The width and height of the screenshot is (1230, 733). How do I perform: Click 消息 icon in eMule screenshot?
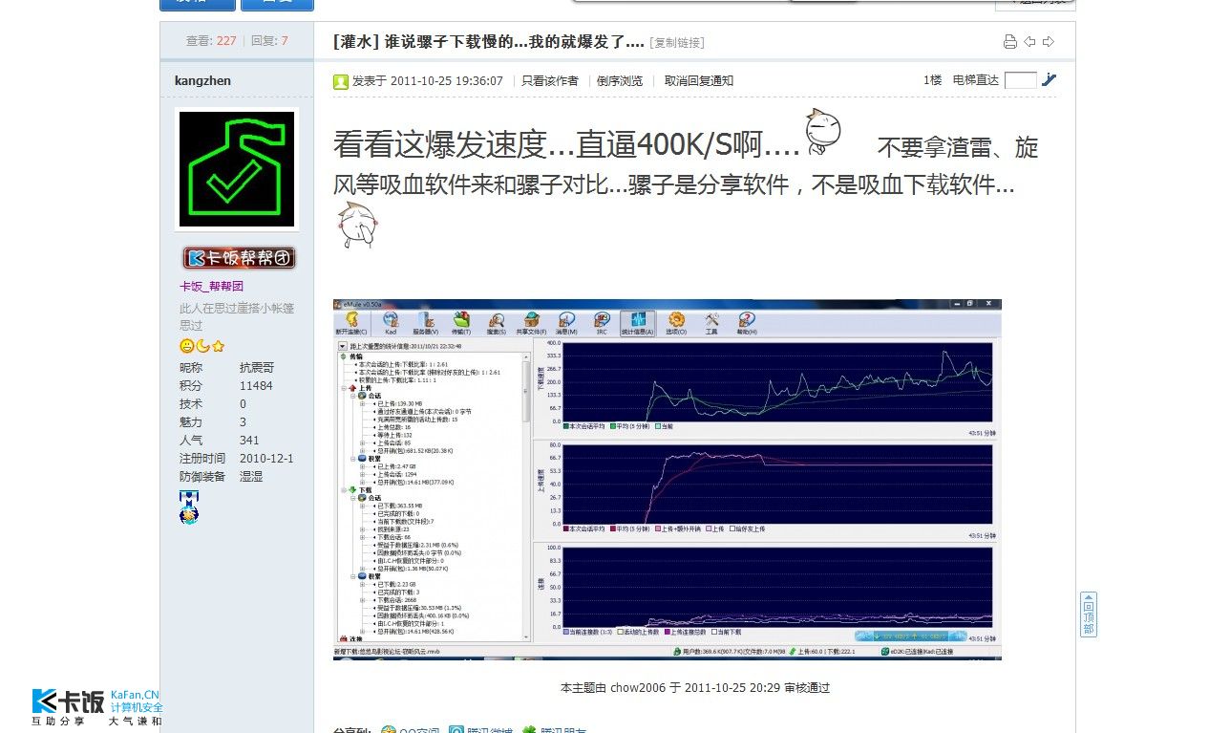click(x=566, y=323)
